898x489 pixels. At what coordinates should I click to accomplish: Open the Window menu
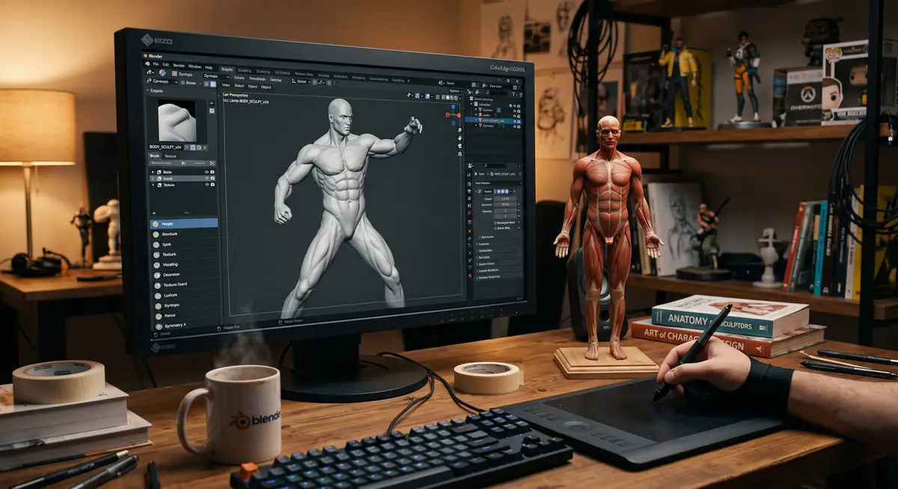click(x=195, y=67)
